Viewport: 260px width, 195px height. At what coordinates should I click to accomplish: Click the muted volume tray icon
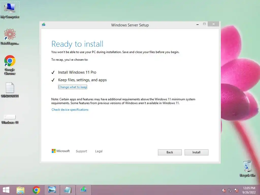(224, 190)
